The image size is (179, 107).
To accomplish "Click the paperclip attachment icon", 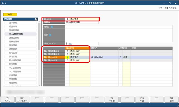I will tap(66, 43).
